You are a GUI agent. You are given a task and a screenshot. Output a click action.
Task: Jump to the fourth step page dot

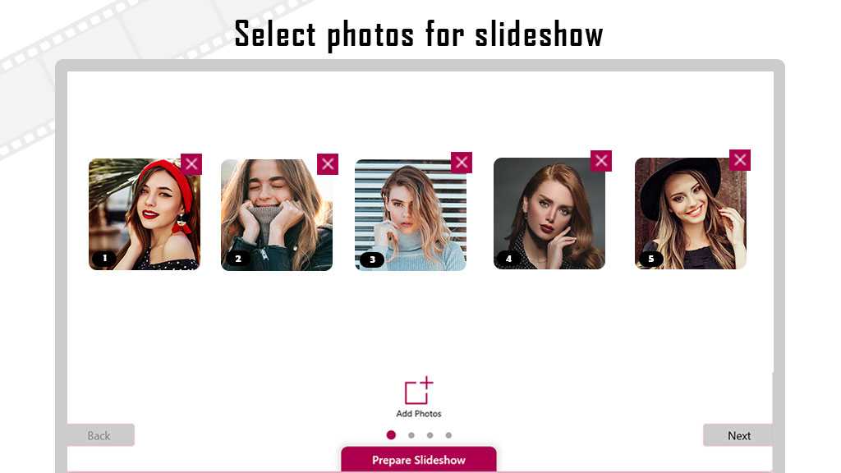[449, 435]
